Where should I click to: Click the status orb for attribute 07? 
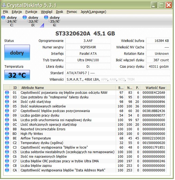click(7, 111)
